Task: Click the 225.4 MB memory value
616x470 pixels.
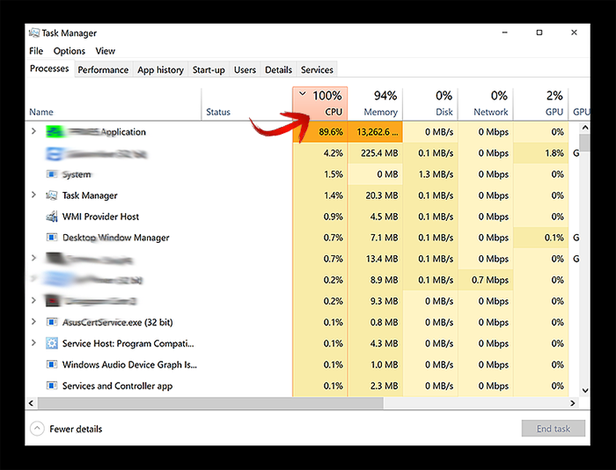Action: [379, 153]
